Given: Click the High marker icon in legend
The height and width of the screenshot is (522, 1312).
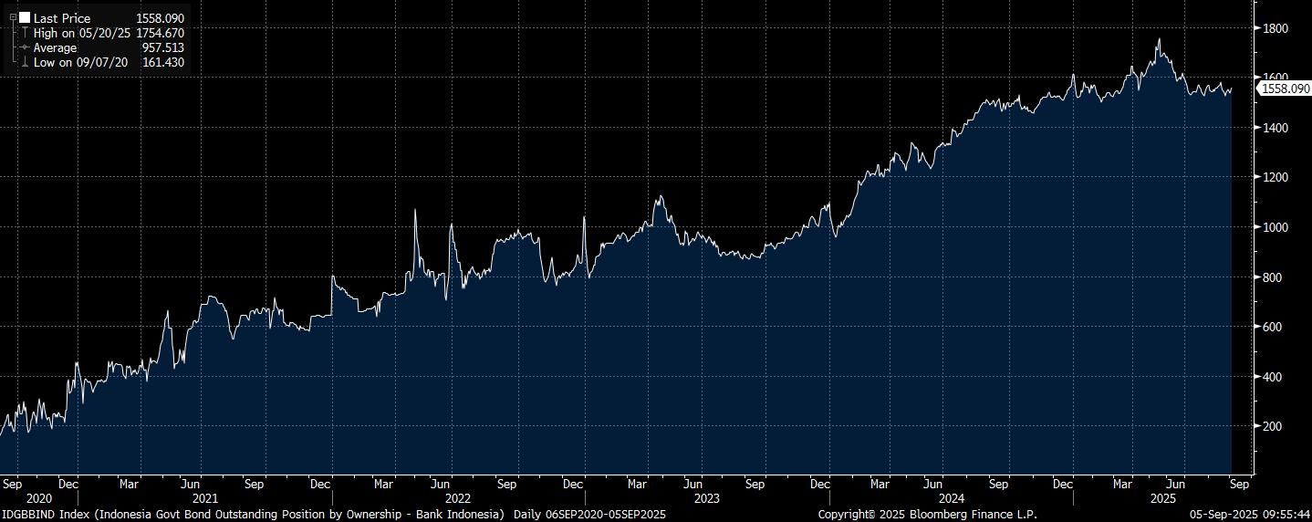Looking at the screenshot, I should pyautogui.click(x=25, y=33).
